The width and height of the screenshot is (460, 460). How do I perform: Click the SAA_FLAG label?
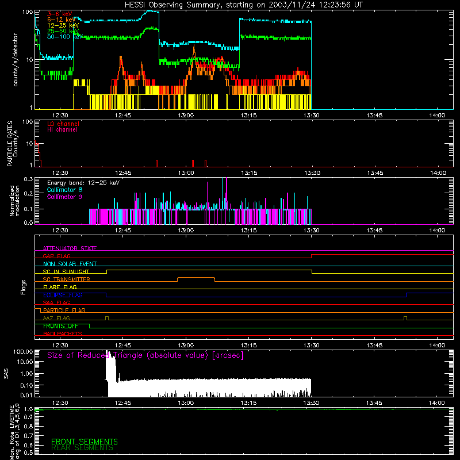coord(56,302)
